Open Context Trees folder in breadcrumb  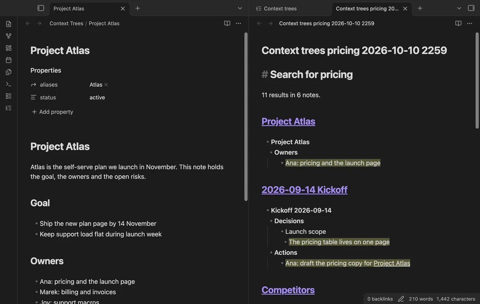point(66,23)
